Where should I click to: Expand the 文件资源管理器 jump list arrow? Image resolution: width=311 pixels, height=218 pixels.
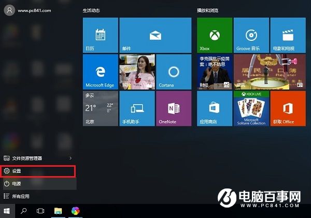coord(70,158)
